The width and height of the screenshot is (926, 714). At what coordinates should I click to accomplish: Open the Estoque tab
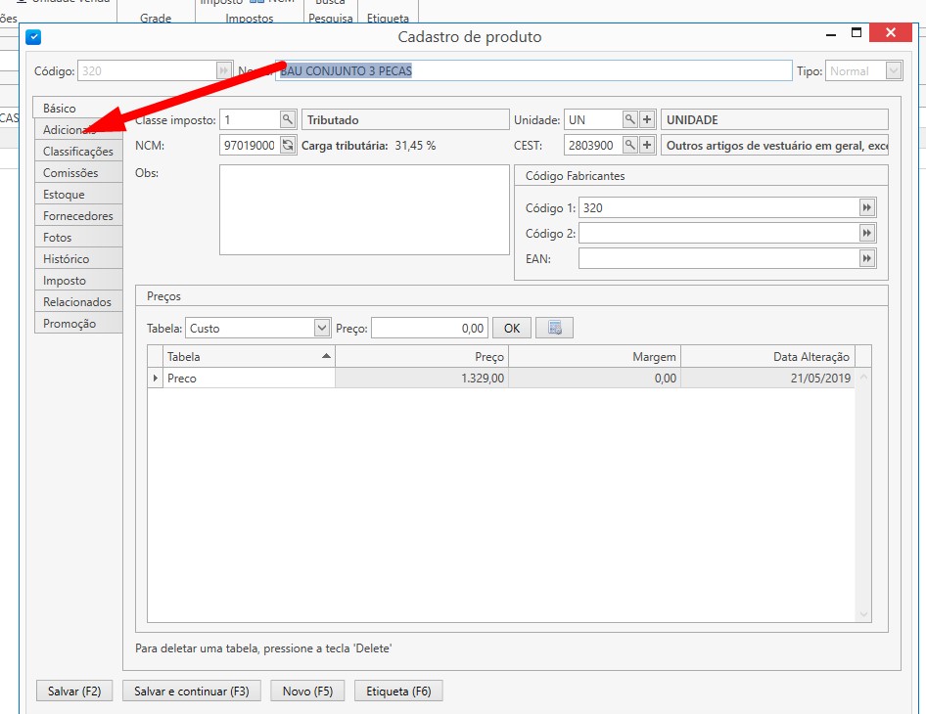65,195
